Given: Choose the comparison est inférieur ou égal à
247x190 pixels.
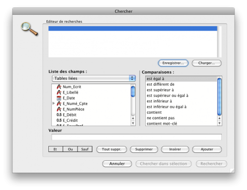Looking at the screenshot, I should coord(181,107).
